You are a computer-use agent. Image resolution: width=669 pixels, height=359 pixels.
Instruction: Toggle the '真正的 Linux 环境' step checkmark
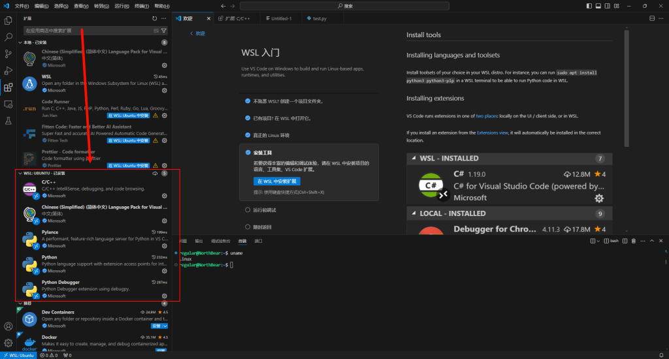pos(248,134)
